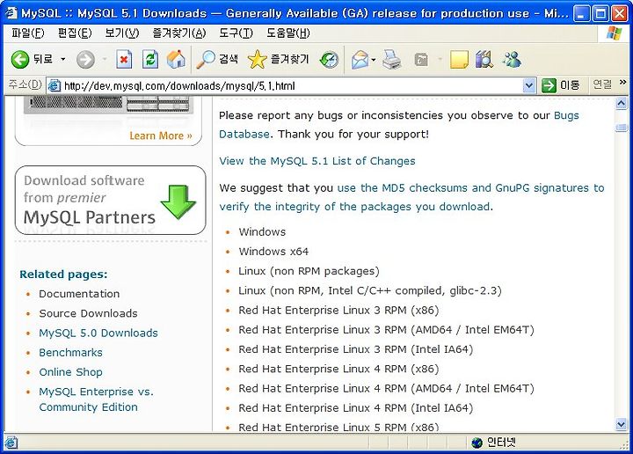
Task: Click the status bar page icon
Action: [x=11, y=443]
